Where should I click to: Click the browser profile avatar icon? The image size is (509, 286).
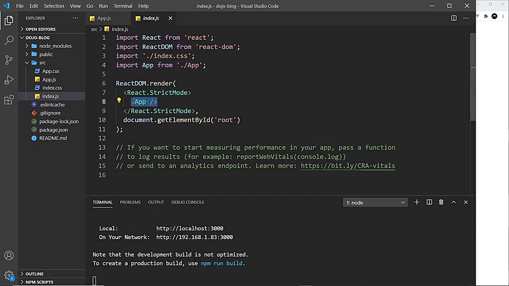pos(494,16)
